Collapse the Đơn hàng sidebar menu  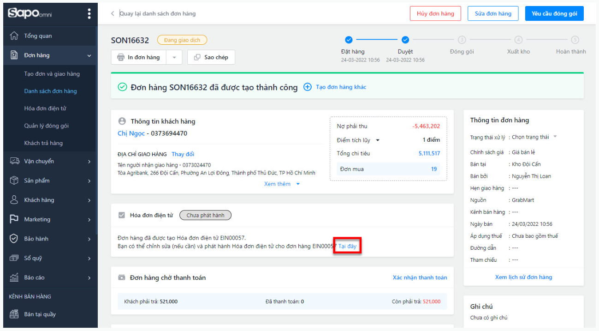(x=89, y=55)
